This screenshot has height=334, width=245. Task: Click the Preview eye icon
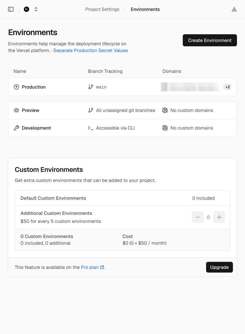click(x=17, y=110)
